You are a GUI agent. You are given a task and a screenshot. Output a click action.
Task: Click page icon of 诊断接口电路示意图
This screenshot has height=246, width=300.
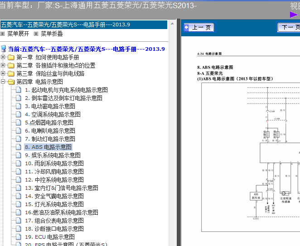point(19,229)
